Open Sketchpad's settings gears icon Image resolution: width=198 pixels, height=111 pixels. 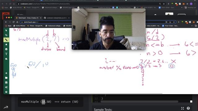(x=6, y=87)
